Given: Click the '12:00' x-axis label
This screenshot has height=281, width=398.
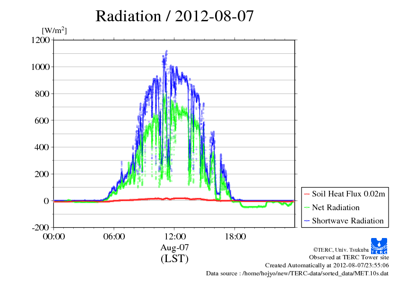Looking at the screenshot, I should click(175, 237).
